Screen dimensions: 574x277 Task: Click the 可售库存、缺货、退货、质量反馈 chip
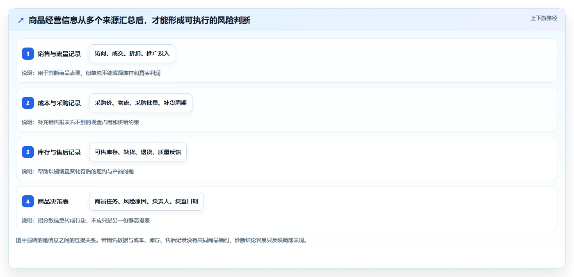point(138,152)
